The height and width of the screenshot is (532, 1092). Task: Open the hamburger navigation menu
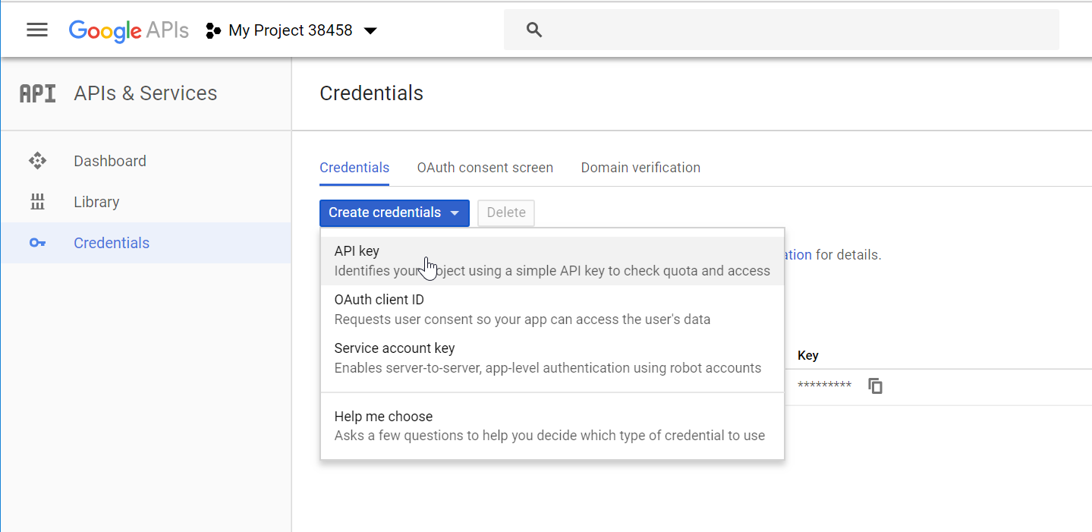37,30
